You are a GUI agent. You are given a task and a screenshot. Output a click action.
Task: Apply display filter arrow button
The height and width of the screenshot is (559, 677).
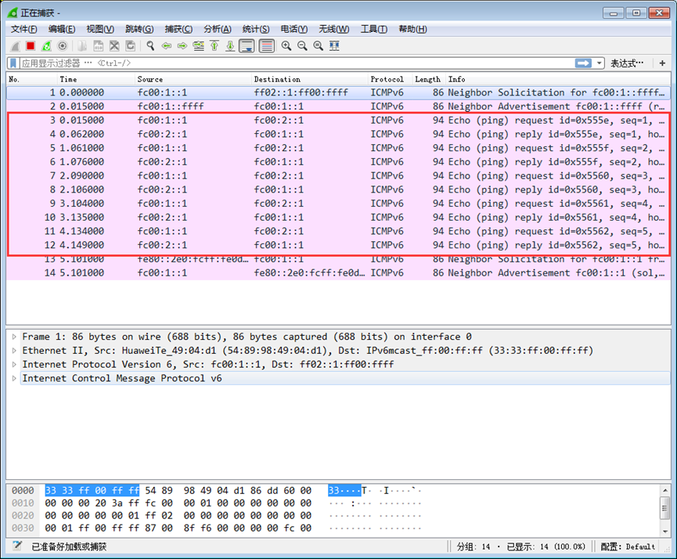(583, 63)
